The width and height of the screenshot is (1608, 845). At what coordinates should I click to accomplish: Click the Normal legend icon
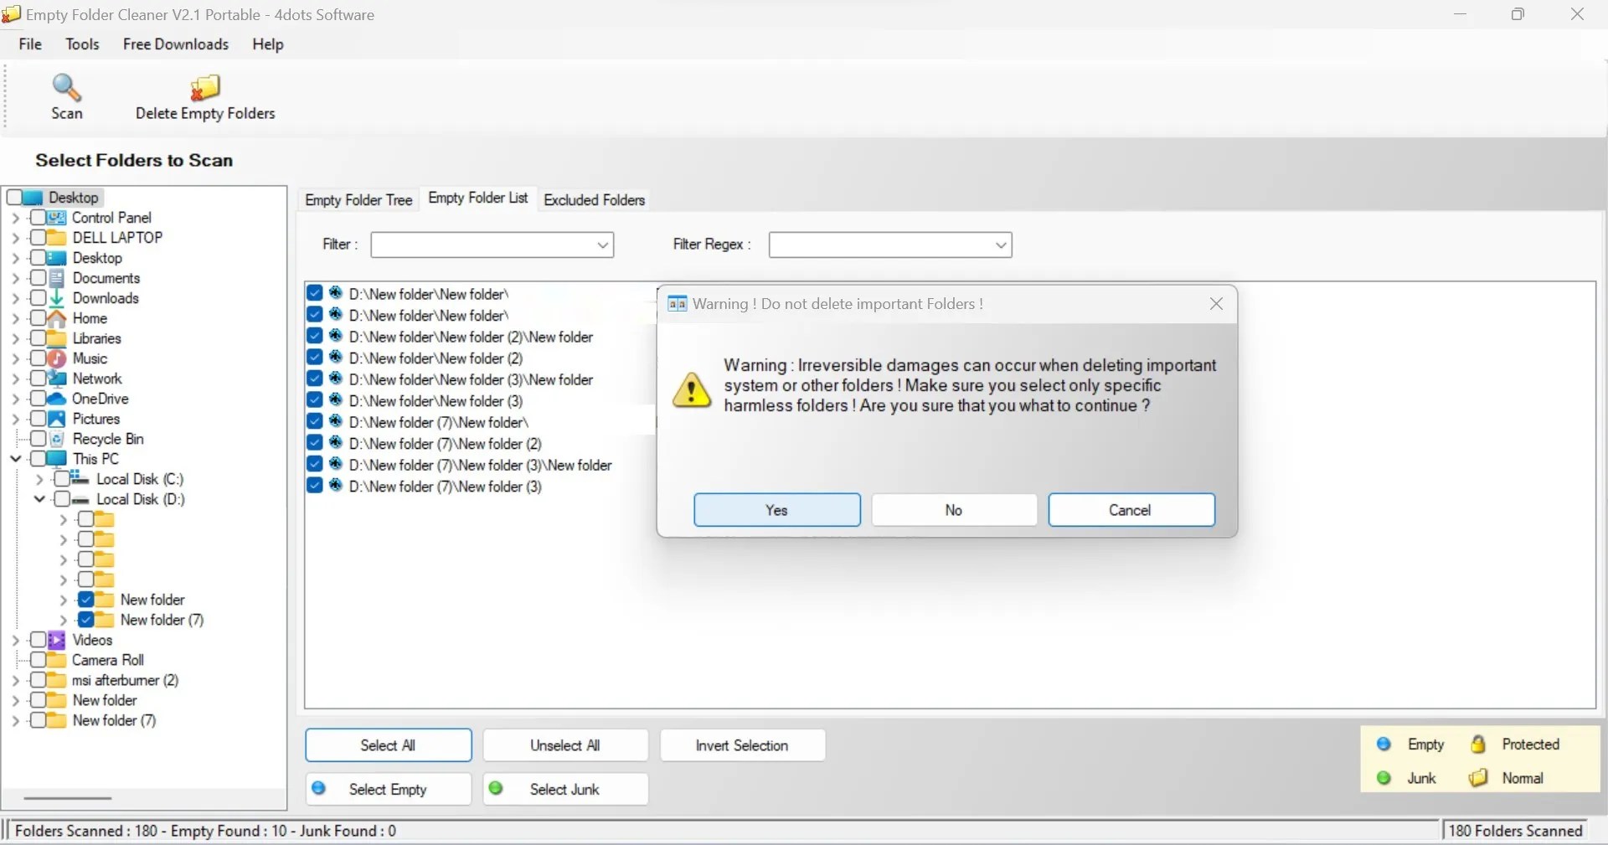point(1479,778)
